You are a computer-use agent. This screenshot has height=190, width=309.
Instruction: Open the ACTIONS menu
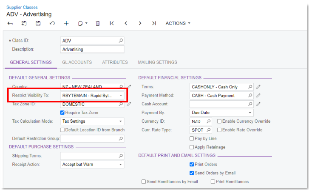tap(178, 23)
